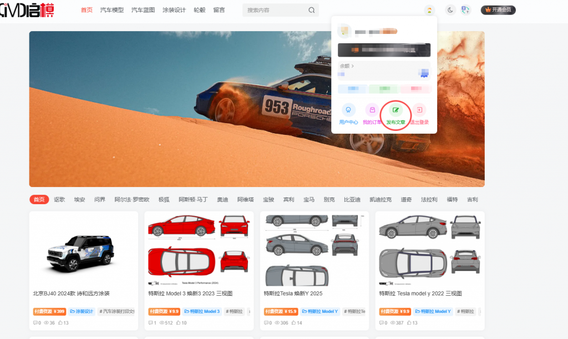Switch to the 阿斯顿·马丁 category tab

coord(193,200)
